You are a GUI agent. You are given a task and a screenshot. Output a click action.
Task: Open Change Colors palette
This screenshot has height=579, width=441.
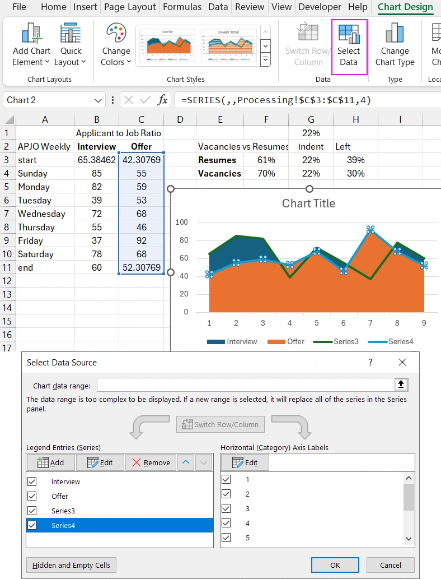click(116, 35)
